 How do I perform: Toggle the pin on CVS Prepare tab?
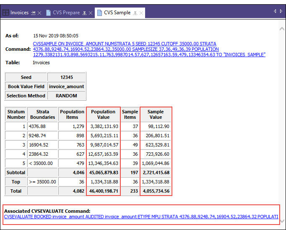tap(84, 13)
